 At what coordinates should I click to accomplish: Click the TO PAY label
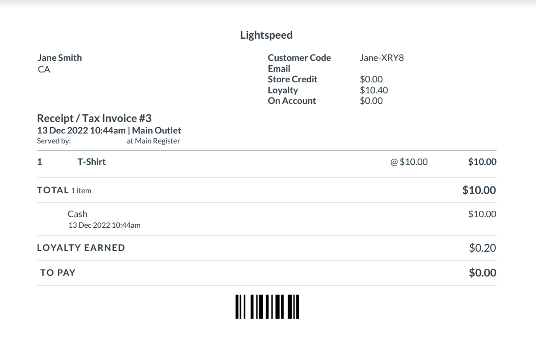click(58, 273)
